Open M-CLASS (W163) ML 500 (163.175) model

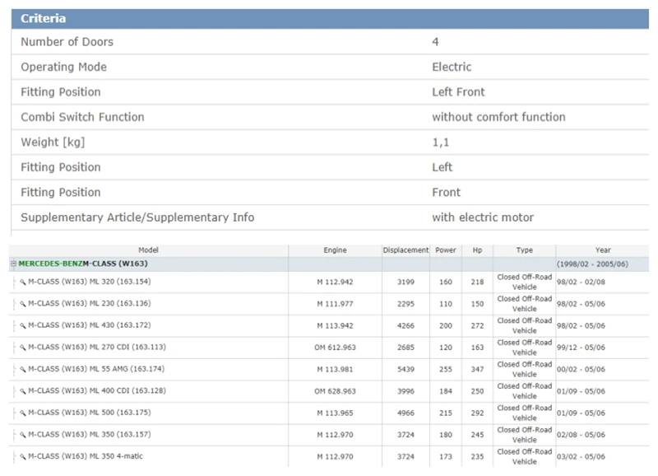[x=90, y=413]
